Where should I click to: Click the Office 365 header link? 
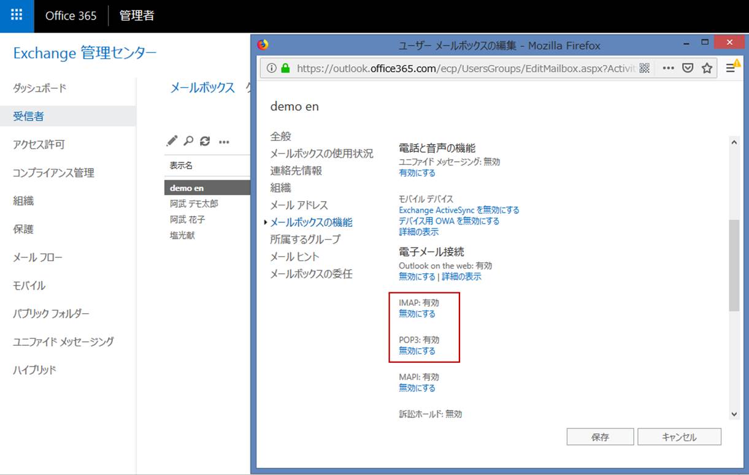[x=71, y=16]
